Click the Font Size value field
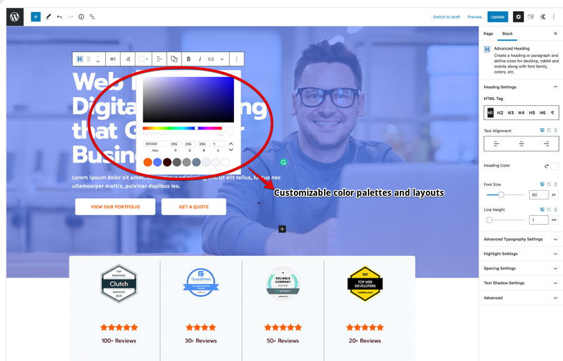Viewport: 563px width, 361px height. pyautogui.click(x=539, y=195)
